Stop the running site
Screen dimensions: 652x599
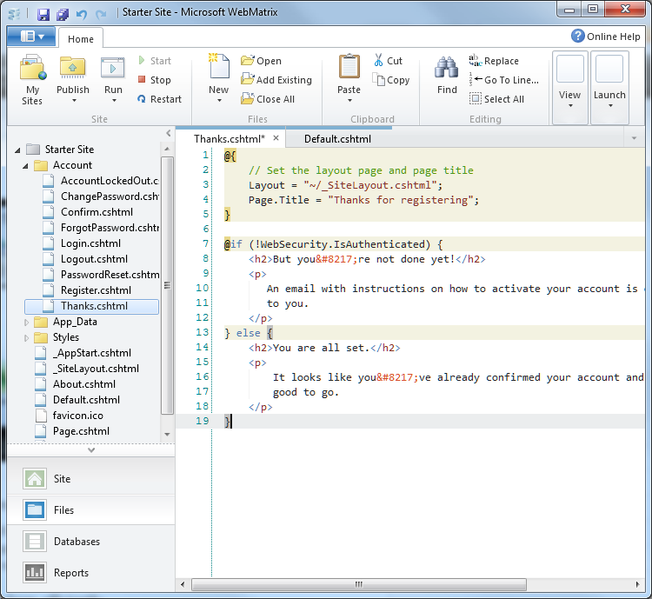coord(154,80)
